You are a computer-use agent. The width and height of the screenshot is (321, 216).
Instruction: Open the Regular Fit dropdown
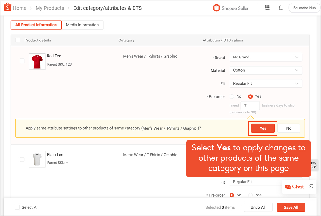[x=266, y=83]
